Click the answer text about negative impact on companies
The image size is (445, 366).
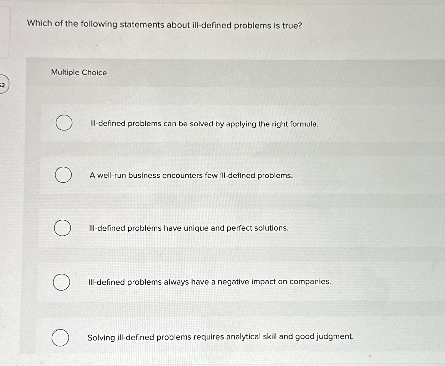(x=210, y=282)
